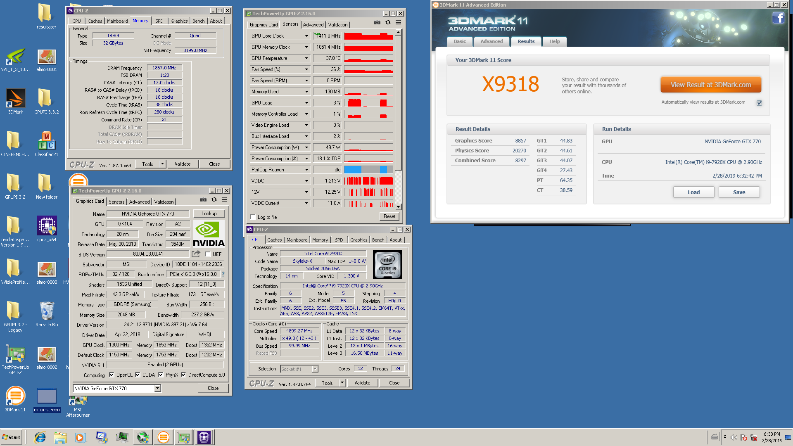Click the volume icon in system tray
The width and height of the screenshot is (793, 446).
pyautogui.click(x=734, y=437)
